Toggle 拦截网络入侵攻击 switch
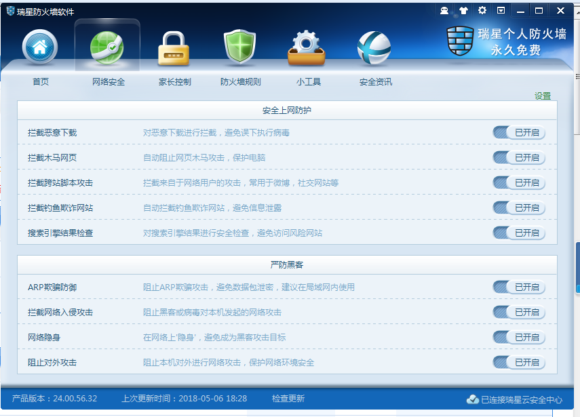The height and width of the screenshot is (417, 580). (519, 313)
